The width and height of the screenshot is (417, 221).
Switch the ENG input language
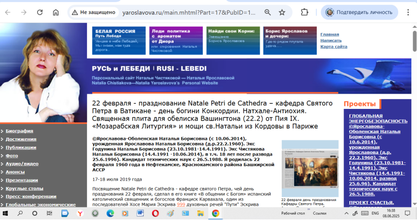click(375, 213)
